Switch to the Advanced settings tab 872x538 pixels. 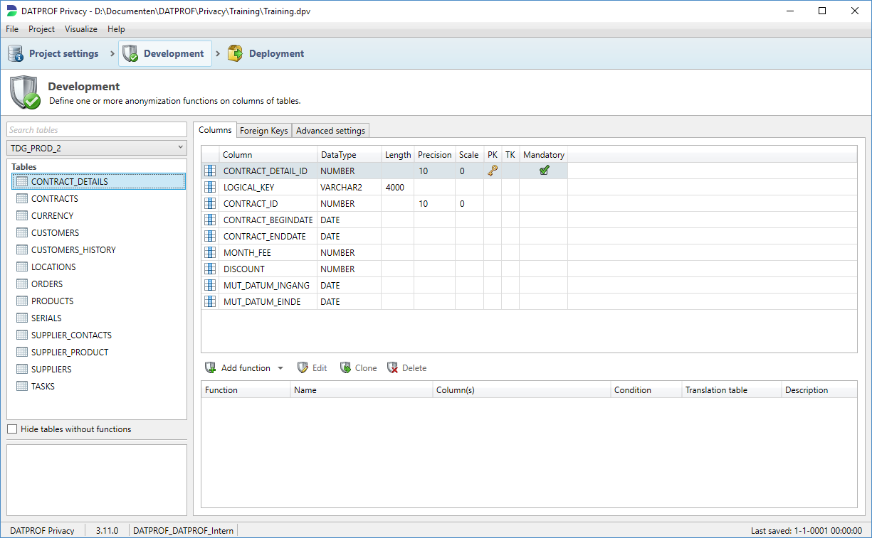pyautogui.click(x=330, y=131)
